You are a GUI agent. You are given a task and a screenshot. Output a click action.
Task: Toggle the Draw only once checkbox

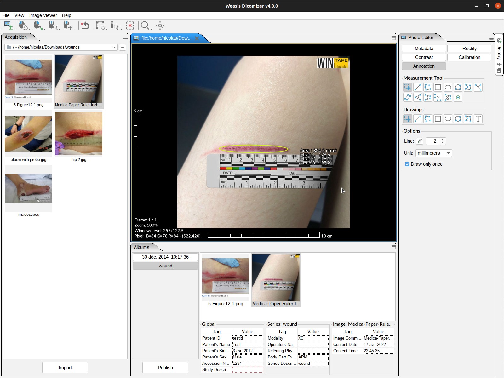pyautogui.click(x=407, y=164)
